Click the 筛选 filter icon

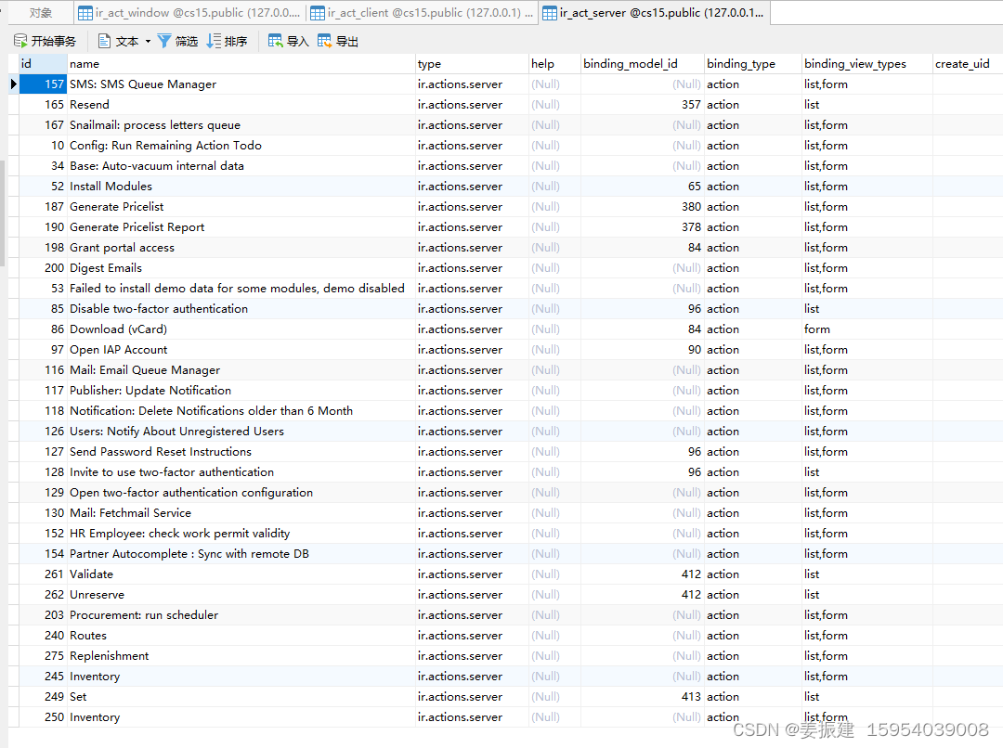pyautogui.click(x=164, y=40)
